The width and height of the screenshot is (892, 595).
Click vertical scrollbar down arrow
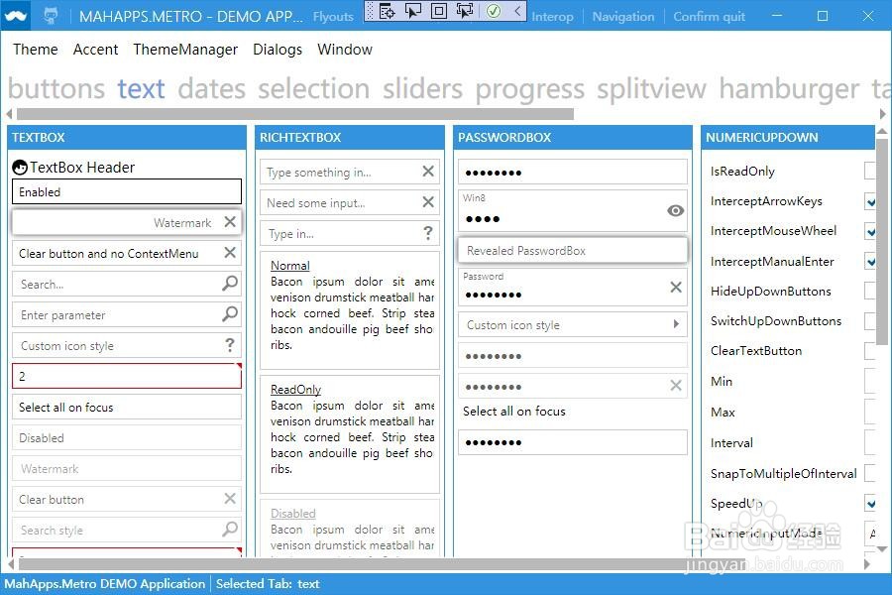point(882,548)
